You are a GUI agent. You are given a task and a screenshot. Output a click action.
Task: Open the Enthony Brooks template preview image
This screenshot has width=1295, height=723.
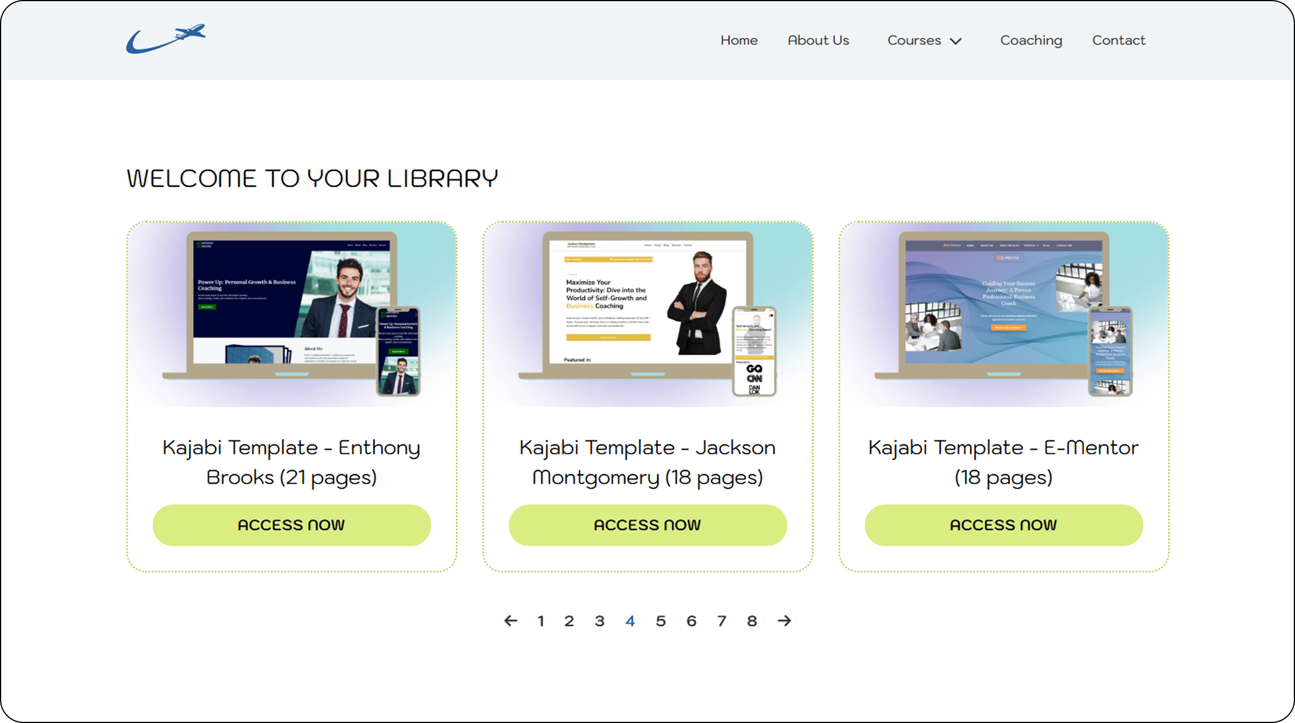click(x=292, y=314)
